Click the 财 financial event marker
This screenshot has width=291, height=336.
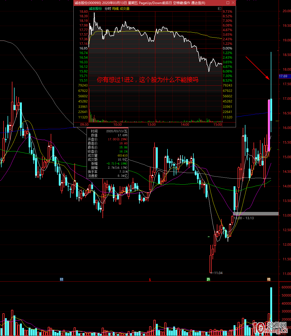pos(61,279)
